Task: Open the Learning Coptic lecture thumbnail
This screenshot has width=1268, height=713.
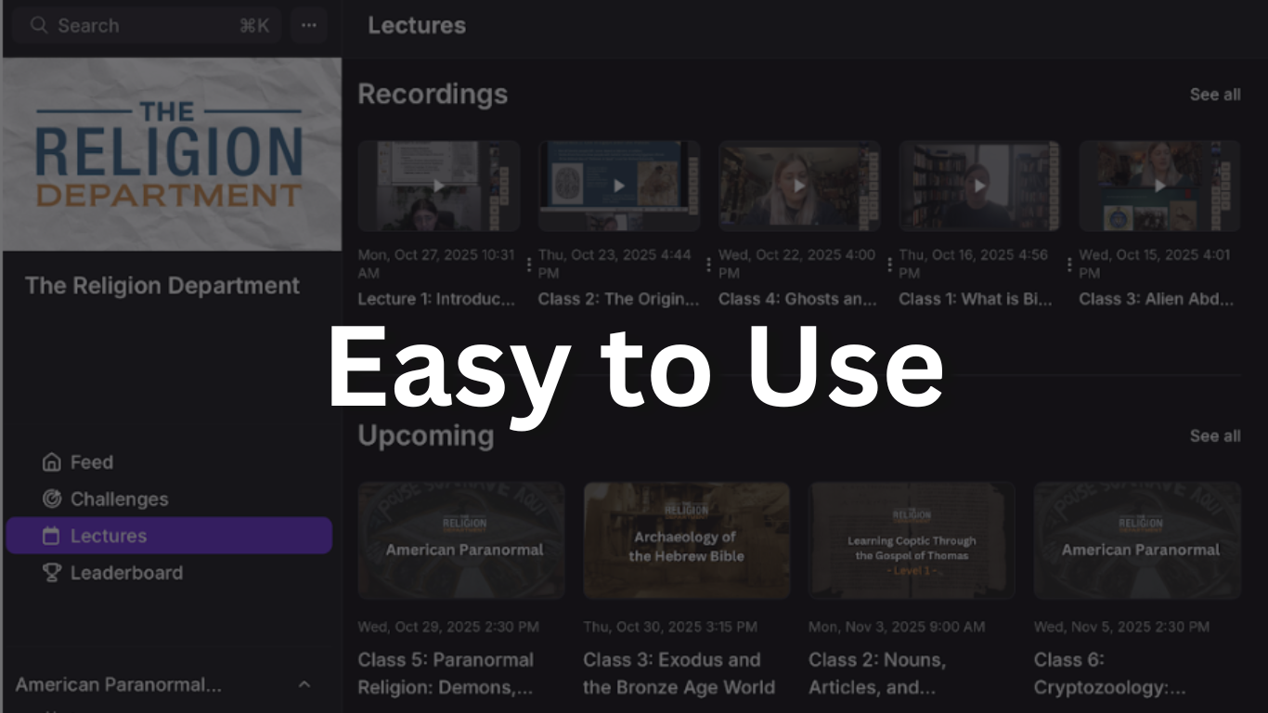Action: click(912, 540)
